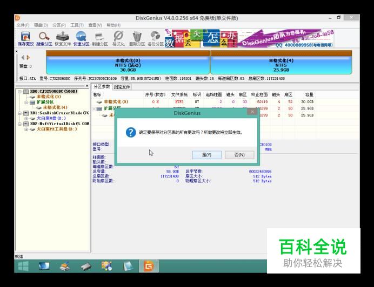
Task: Click the DiskGenius logo in title bar
Action: pos(18,18)
